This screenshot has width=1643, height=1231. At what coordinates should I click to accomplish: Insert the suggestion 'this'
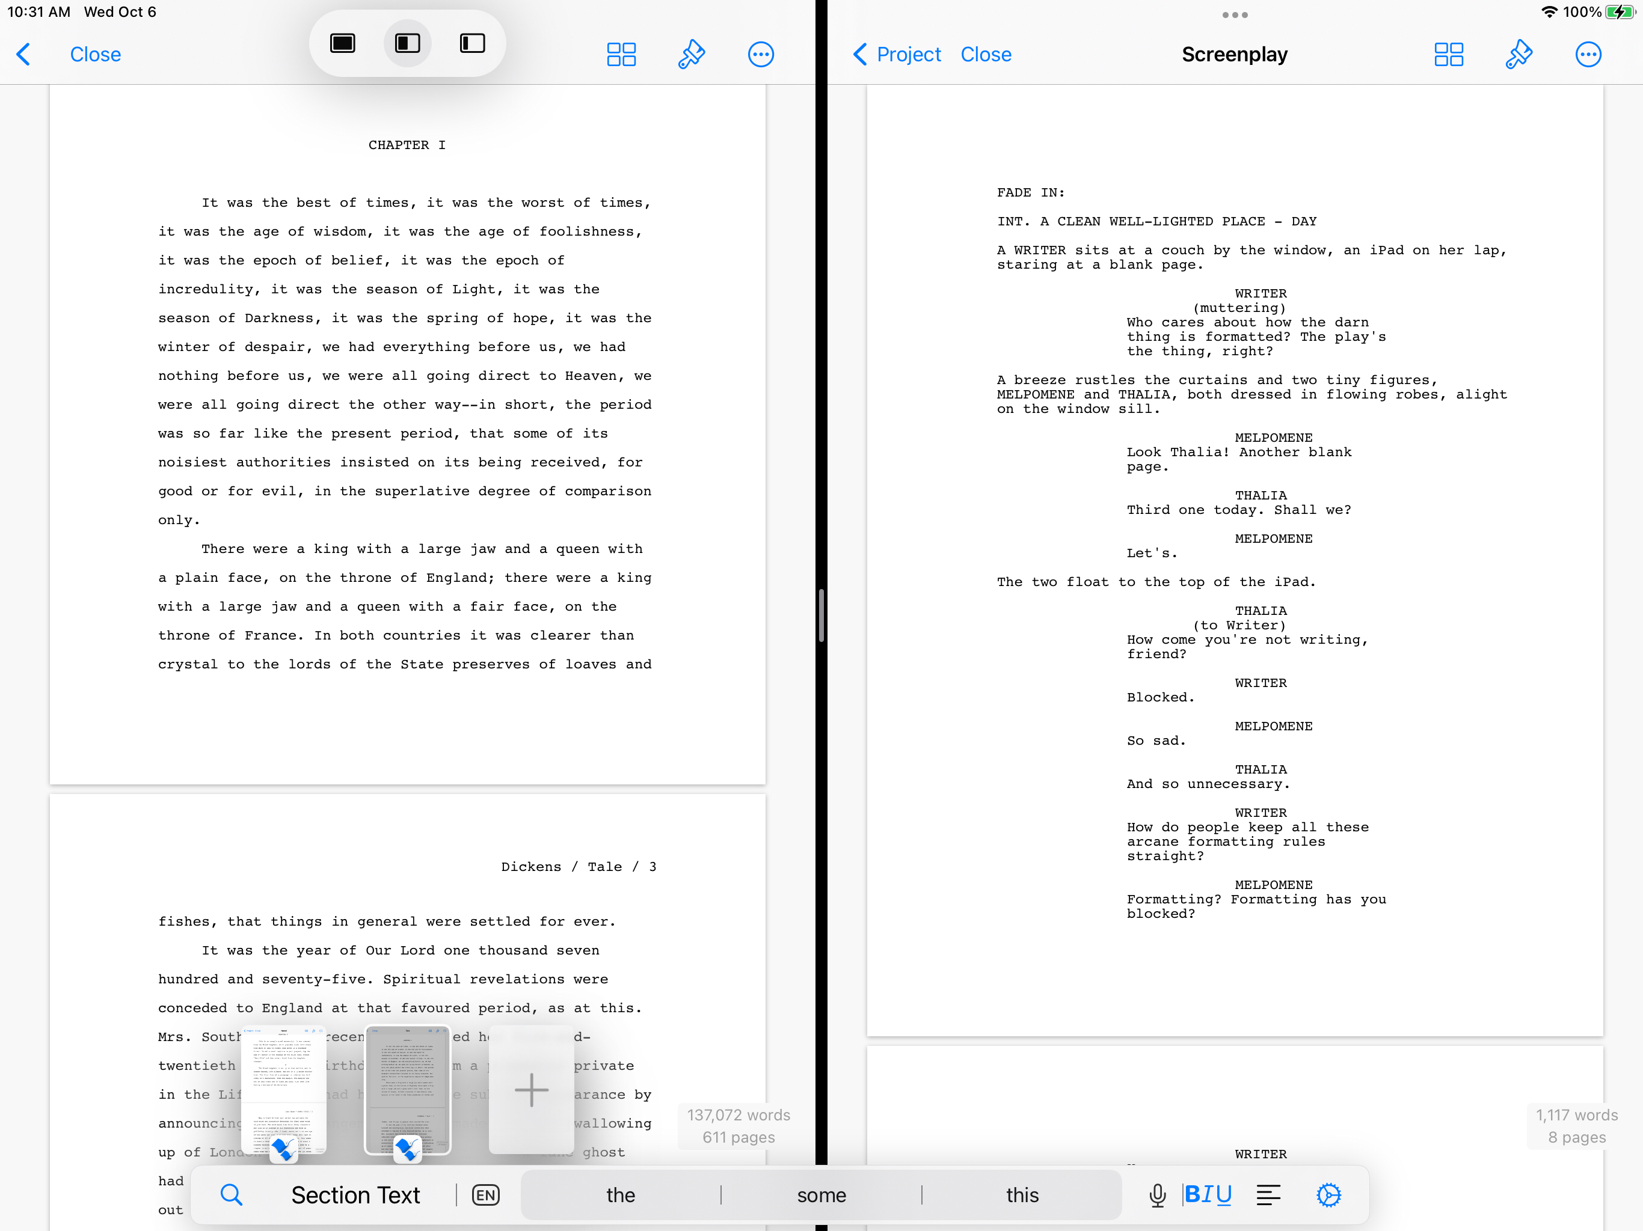pos(1022,1194)
